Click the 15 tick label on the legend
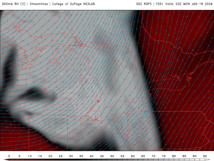Image resolution: width=214 pixels, height=161 pixels. [x=40, y=156]
